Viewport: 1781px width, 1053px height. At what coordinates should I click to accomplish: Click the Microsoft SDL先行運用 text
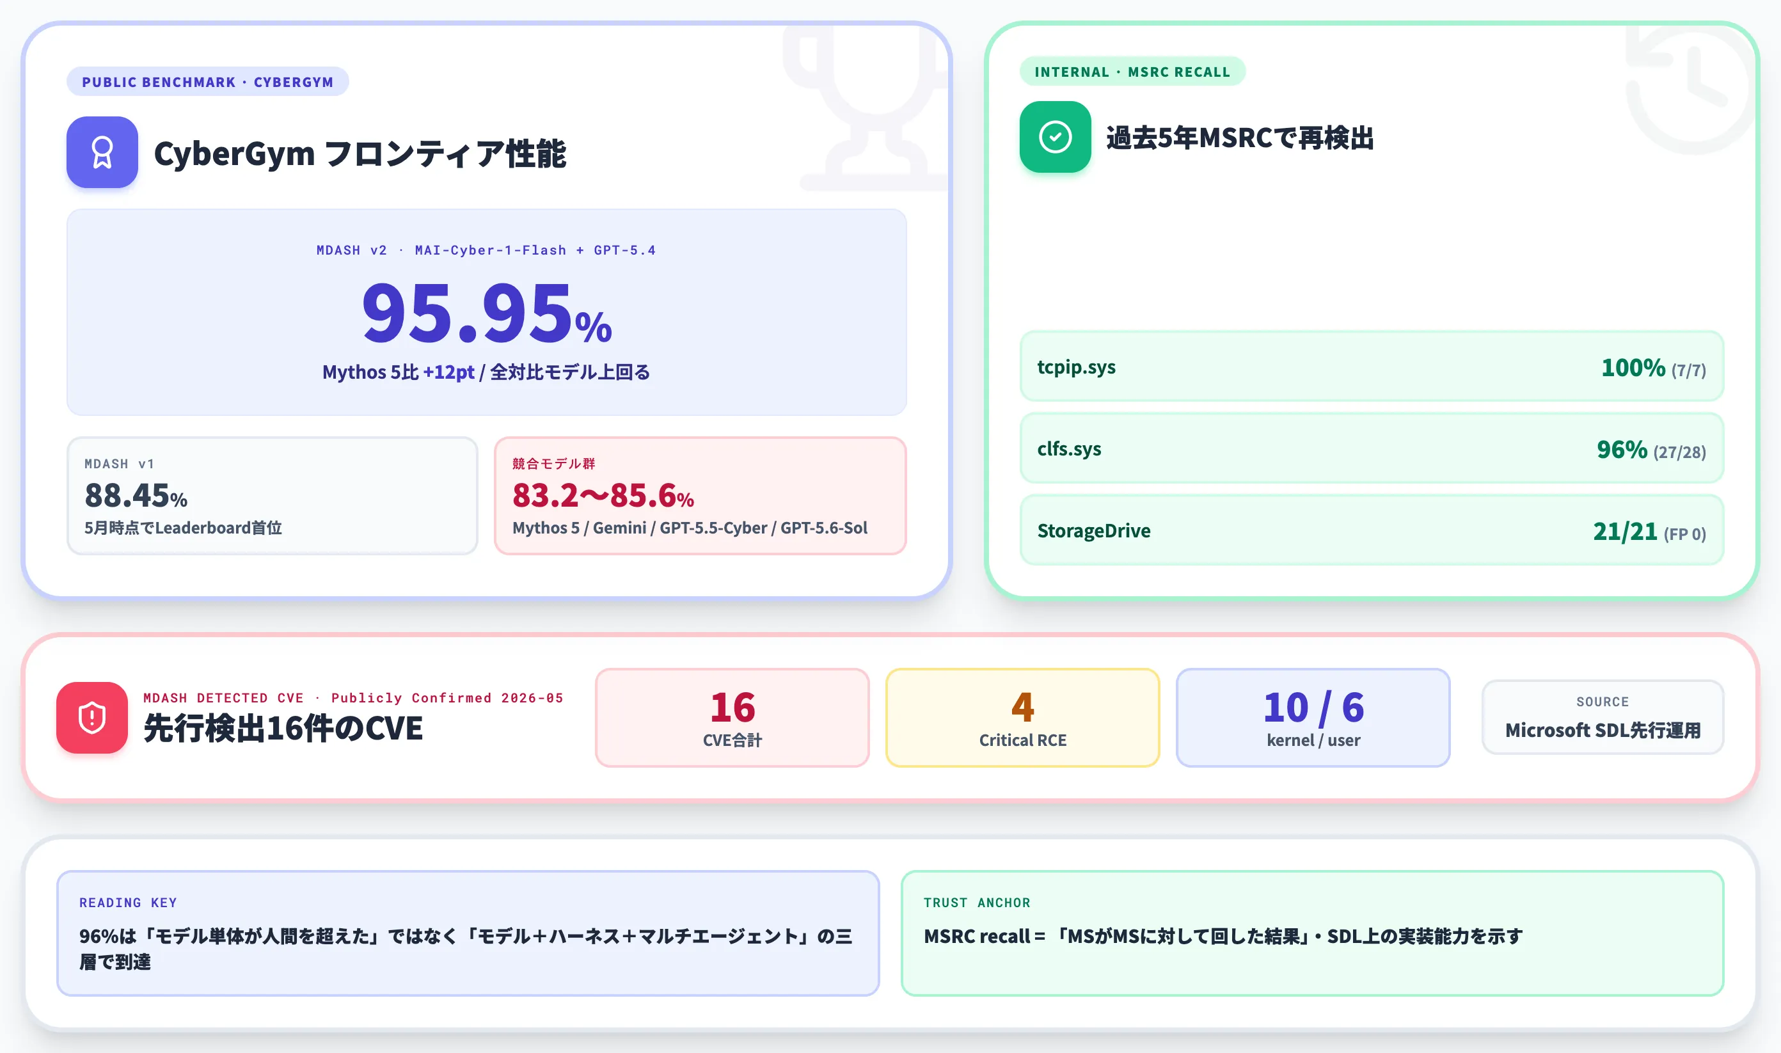coord(1603,729)
